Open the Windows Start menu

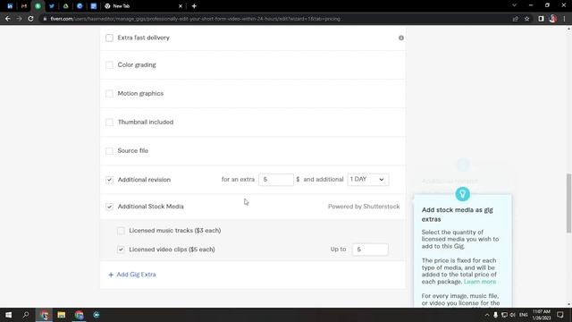[x=8, y=315]
